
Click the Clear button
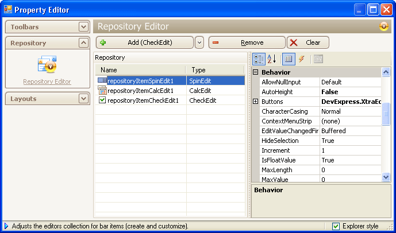(x=308, y=42)
